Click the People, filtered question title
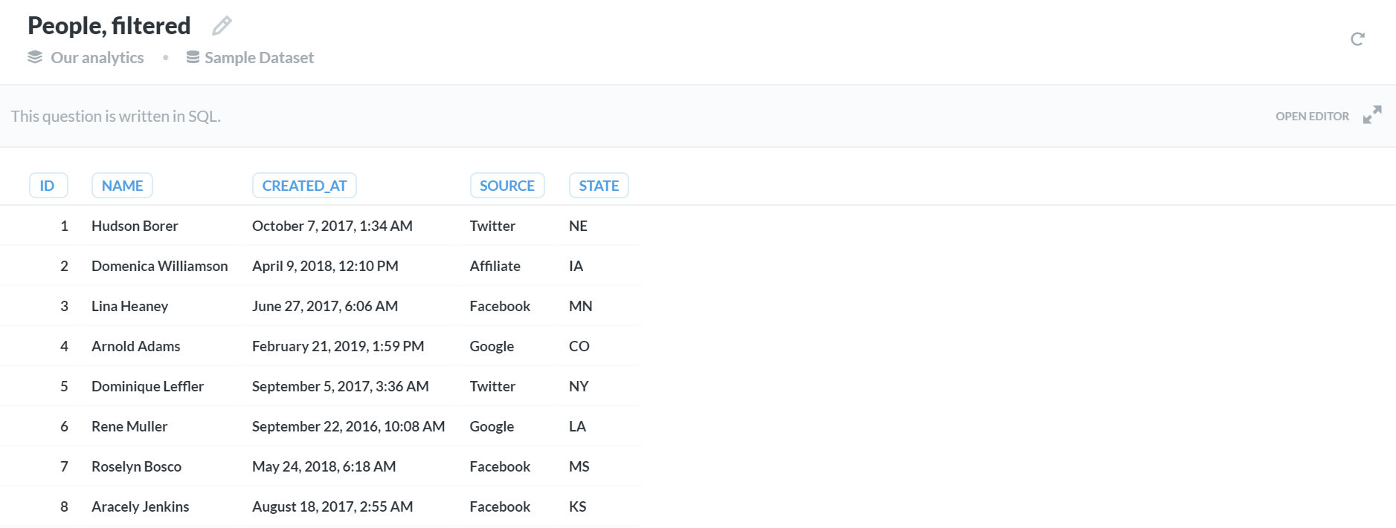Image resolution: width=1396 pixels, height=528 pixels. point(109,26)
